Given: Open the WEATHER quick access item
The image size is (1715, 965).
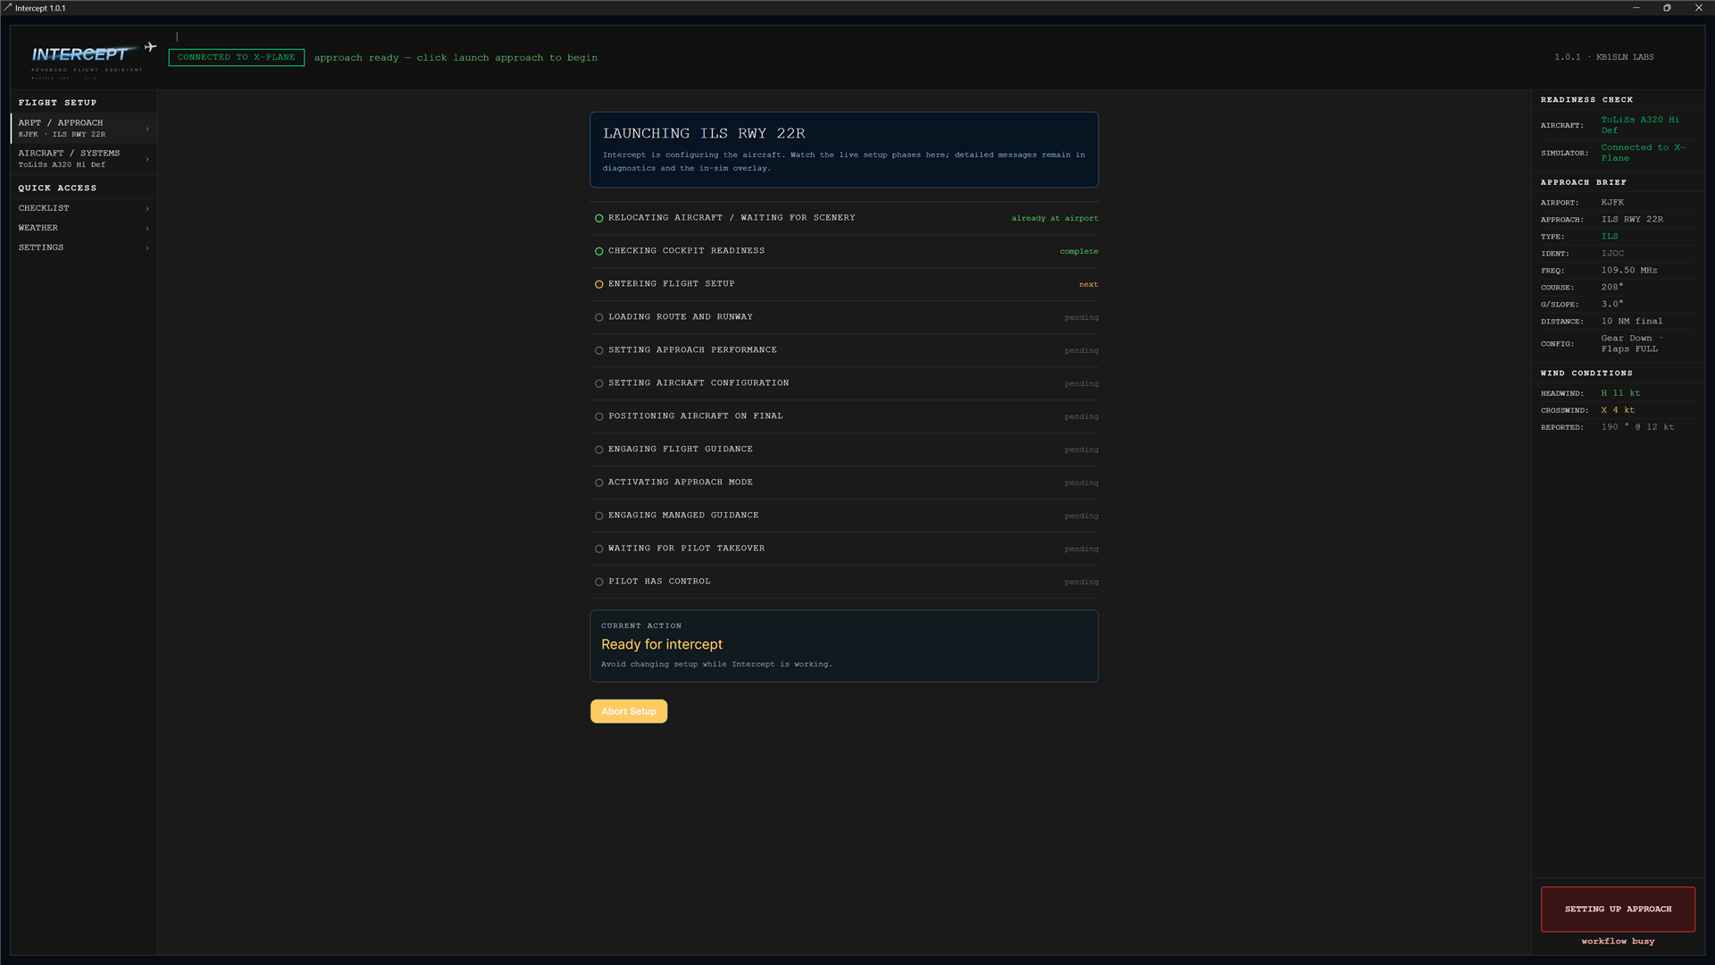Looking at the screenshot, I should point(84,228).
